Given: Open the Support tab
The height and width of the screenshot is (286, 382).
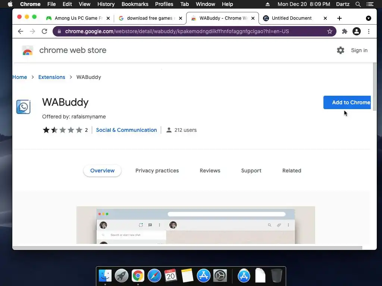Looking at the screenshot, I should coord(251,171).
